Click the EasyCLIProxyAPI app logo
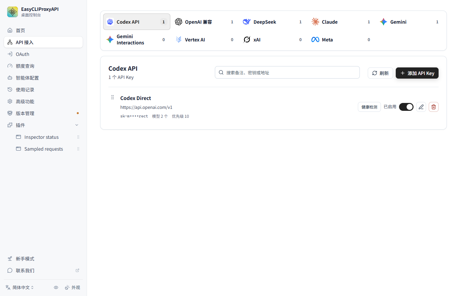 click(x=13, y=12)
